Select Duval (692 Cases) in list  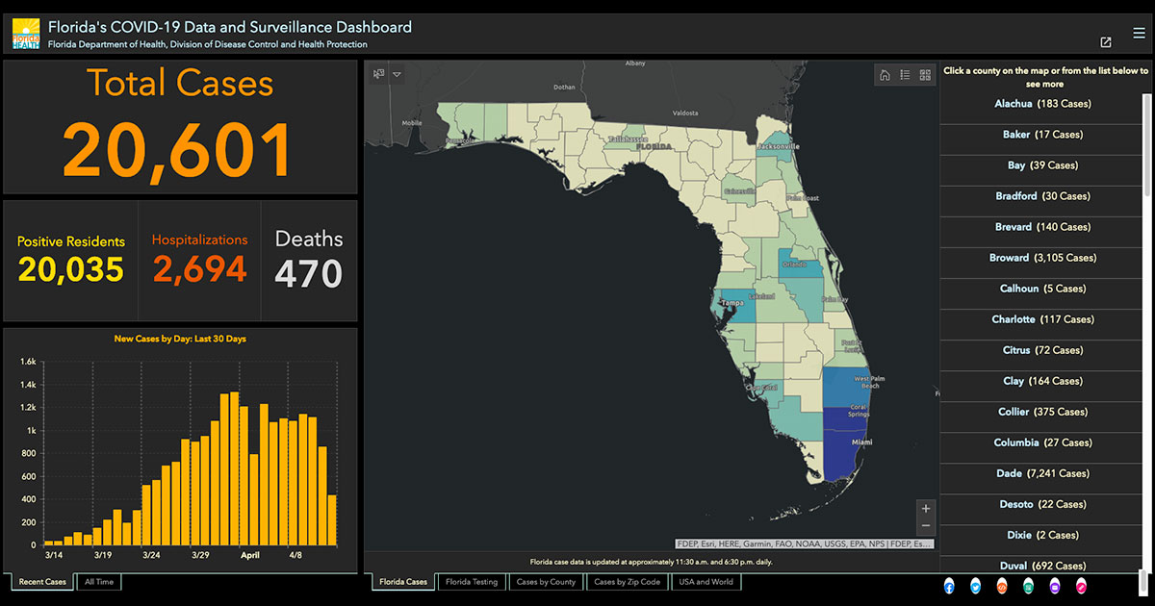(1042, 565)
